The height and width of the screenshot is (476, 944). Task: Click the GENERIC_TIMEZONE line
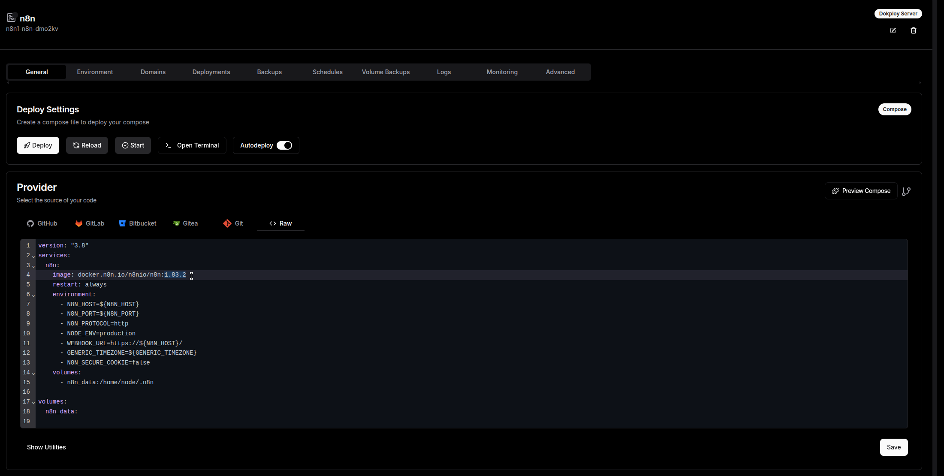tap(471, 353)
